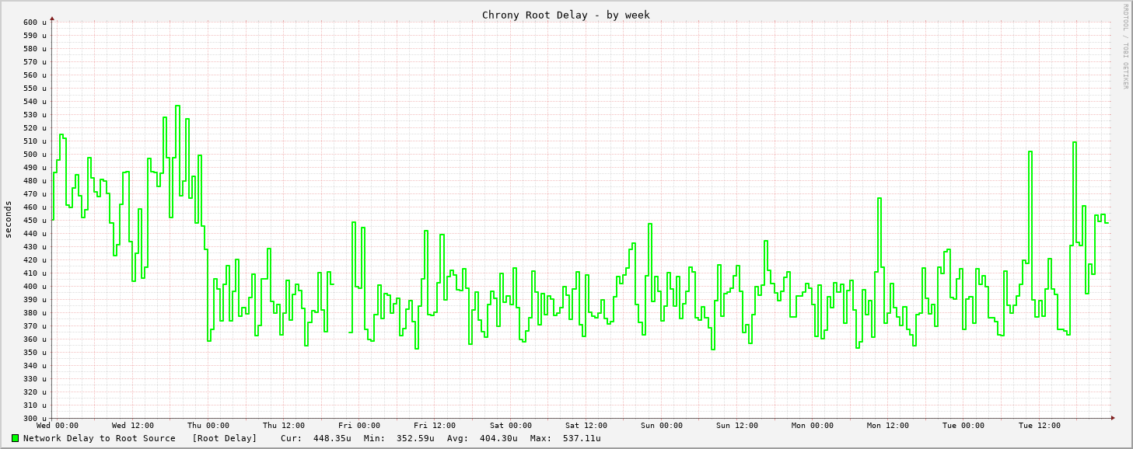Viewport: 1133px width, 449px height.
Task: Click the 'Sat 00:00' x-axis label
Action: tap(511, 426)
